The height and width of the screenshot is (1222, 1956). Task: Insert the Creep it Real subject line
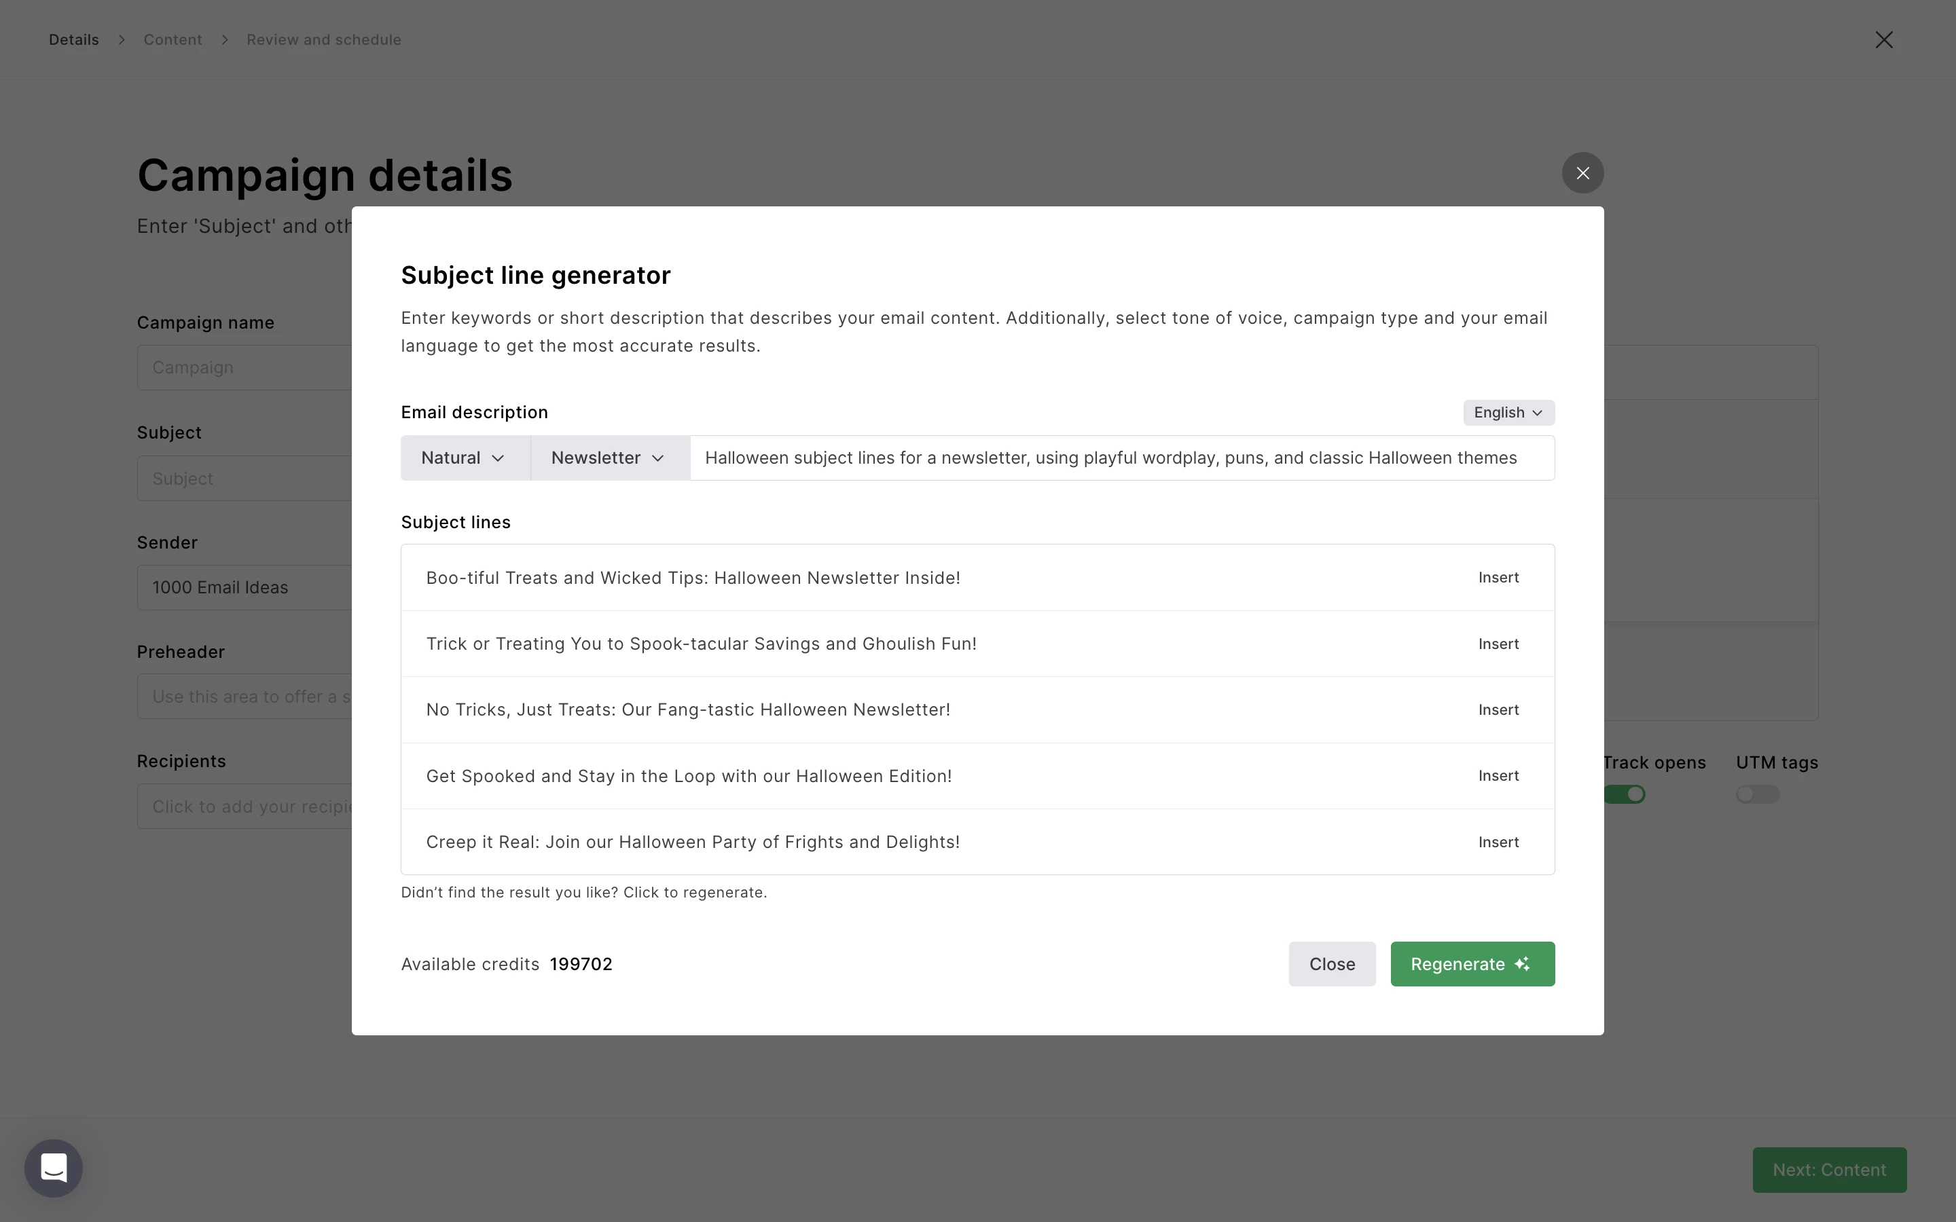(x=1498, y=842)
